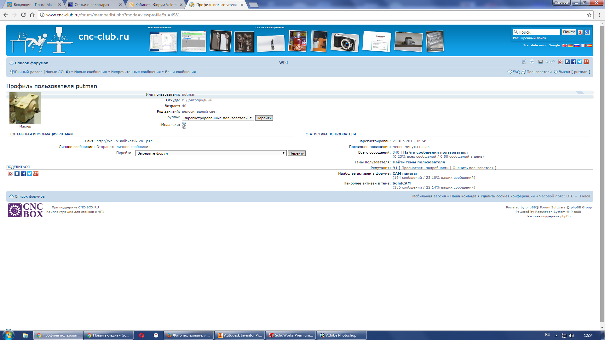This screenshot has width=605, height=340.
Task: Expand the Выберите форум dropdown
Action: tap(211, 153)
